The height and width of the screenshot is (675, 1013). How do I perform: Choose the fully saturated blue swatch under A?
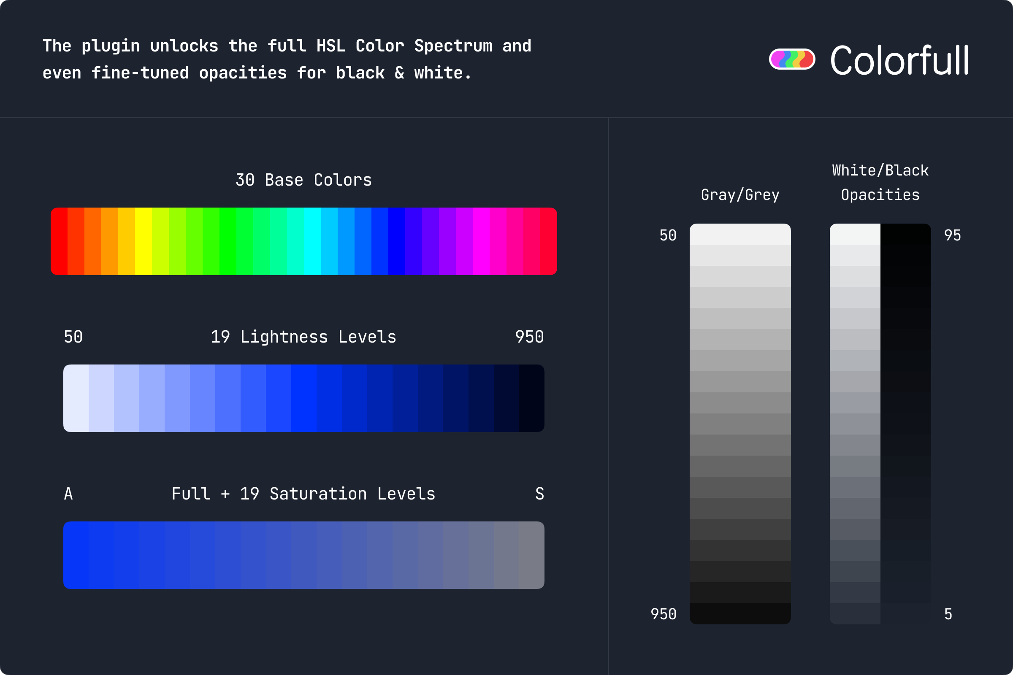[x=76, y=555]
